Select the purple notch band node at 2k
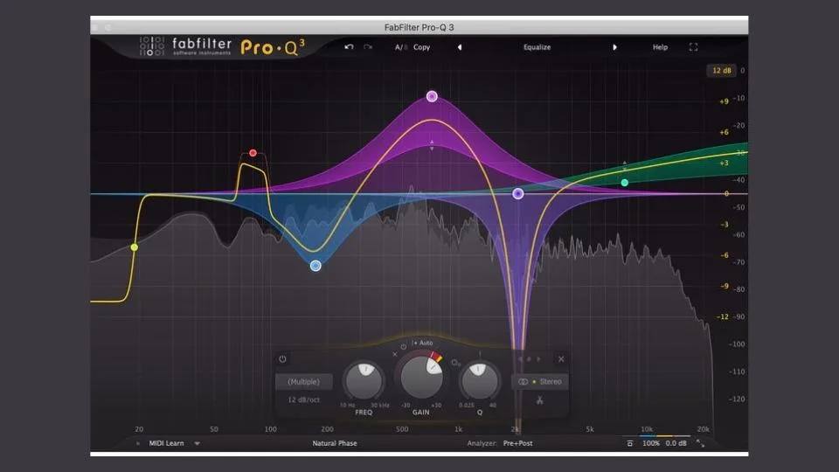 518,194
